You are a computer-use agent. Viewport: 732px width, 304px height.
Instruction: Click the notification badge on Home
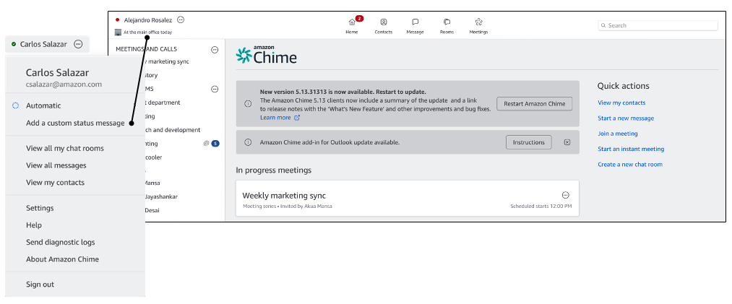(359, 19)
